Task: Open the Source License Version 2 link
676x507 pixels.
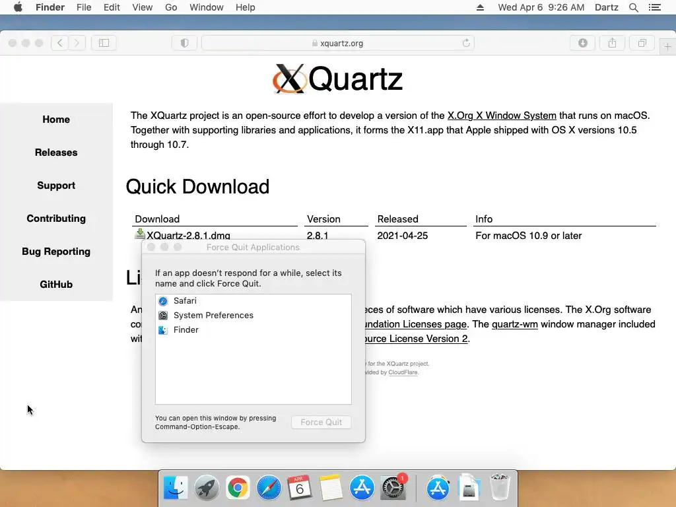Action: [417, 339]
